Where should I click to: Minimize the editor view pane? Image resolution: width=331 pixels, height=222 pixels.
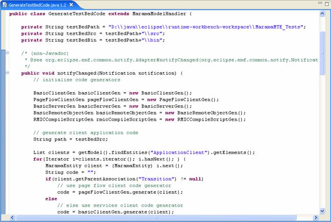point(320,3)
